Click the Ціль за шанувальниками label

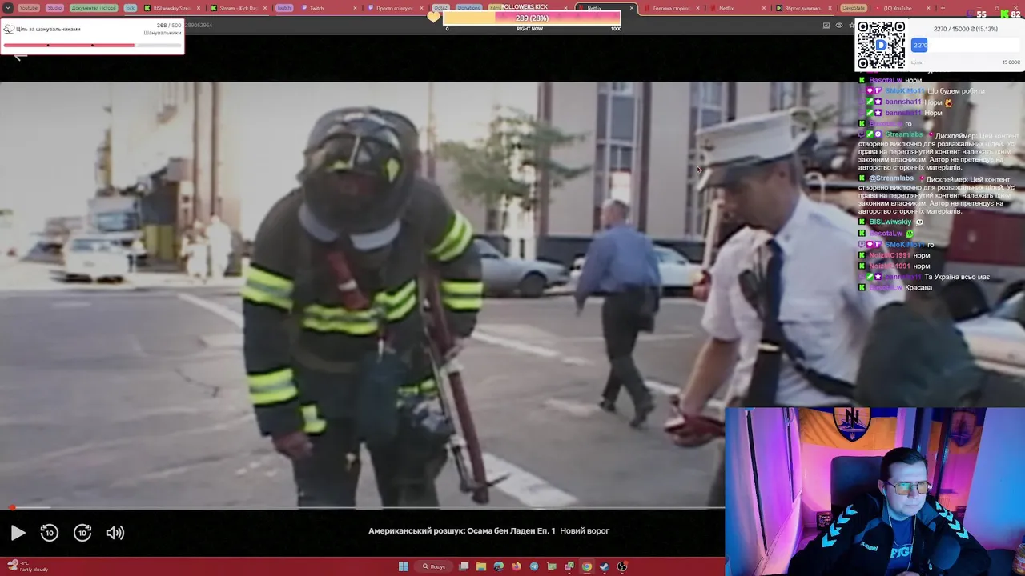(48, 29)
